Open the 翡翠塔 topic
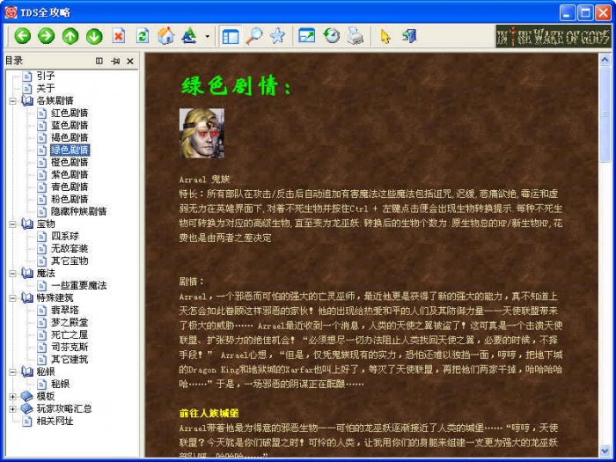The image size is (616, 462). (65, 310)
